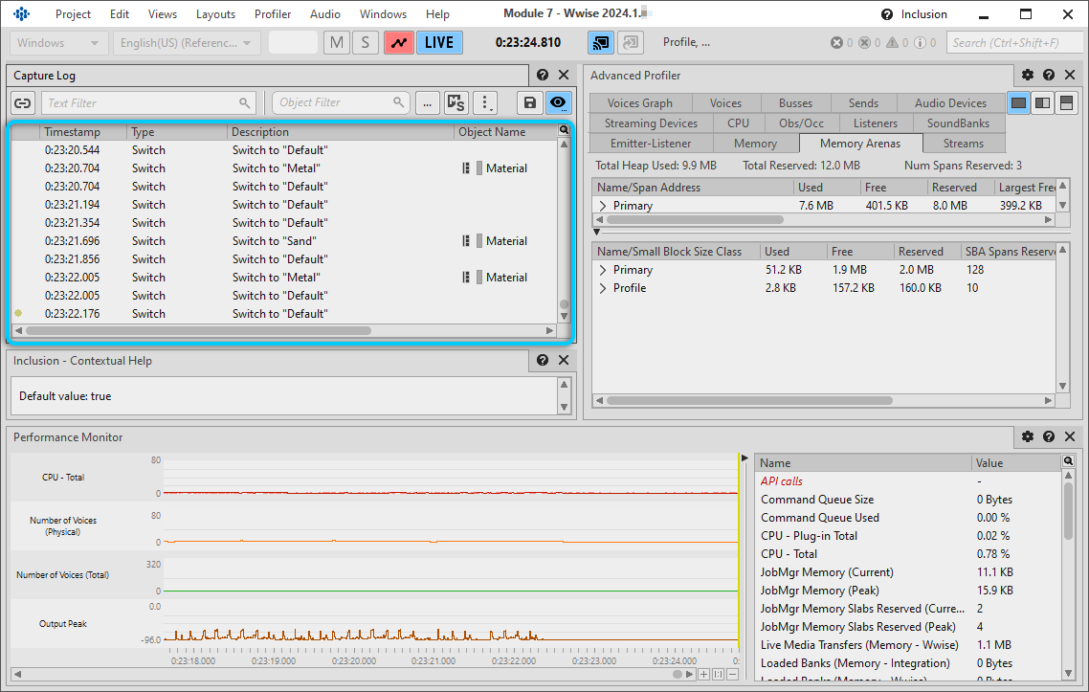The image size is (1089, 692).
Task: Click the link icon in Capture Log
Action: (x=23, y=103)
